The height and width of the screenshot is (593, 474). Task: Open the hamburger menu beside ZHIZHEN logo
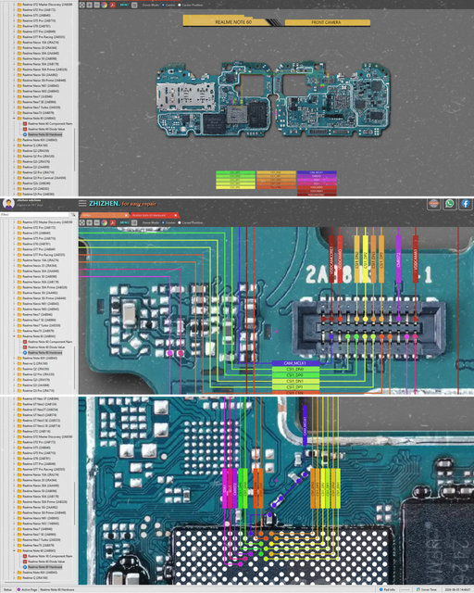[82, 204]
